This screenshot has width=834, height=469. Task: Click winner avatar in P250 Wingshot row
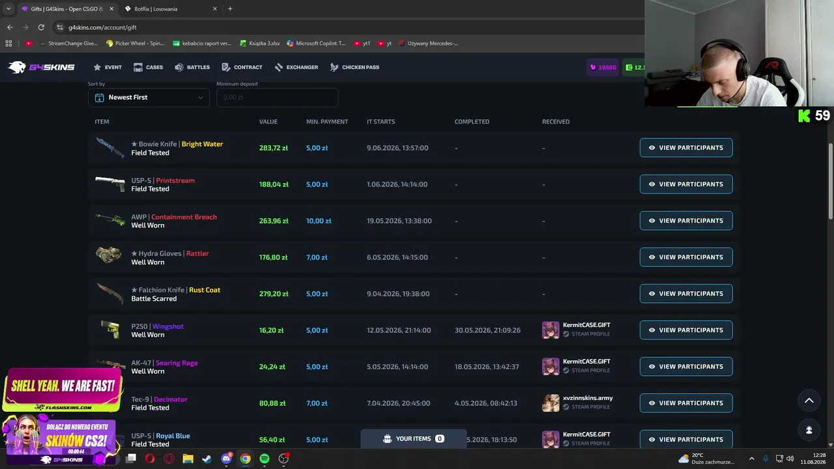(x=551, y=330)
